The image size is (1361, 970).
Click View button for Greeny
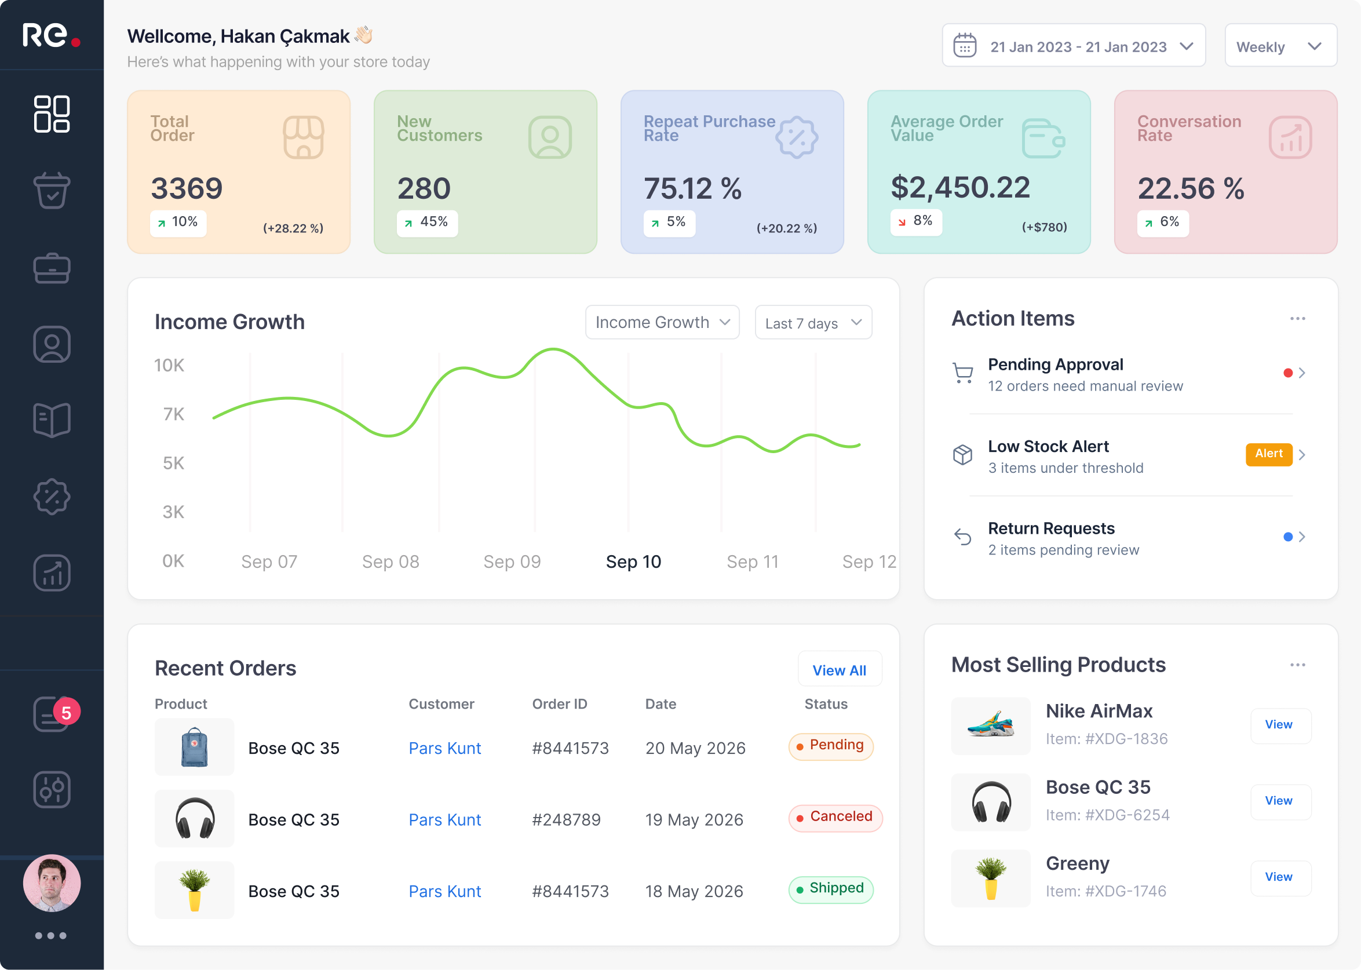1280,877
